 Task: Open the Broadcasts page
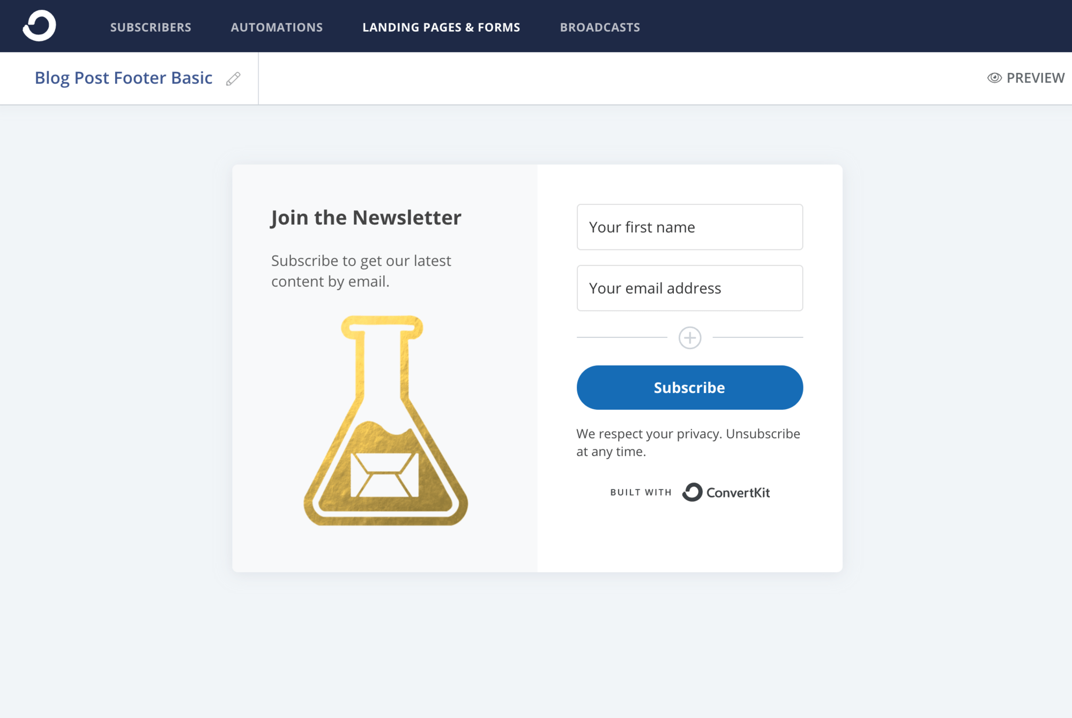600,27
